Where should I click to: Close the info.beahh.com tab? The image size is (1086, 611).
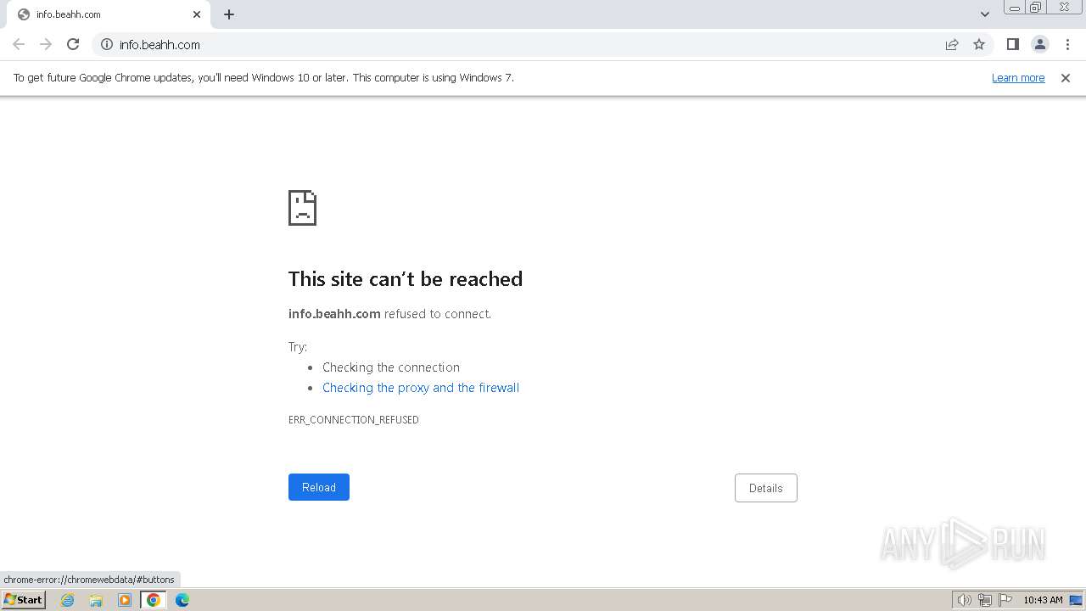pyautogui.click(x=197, y=14)
